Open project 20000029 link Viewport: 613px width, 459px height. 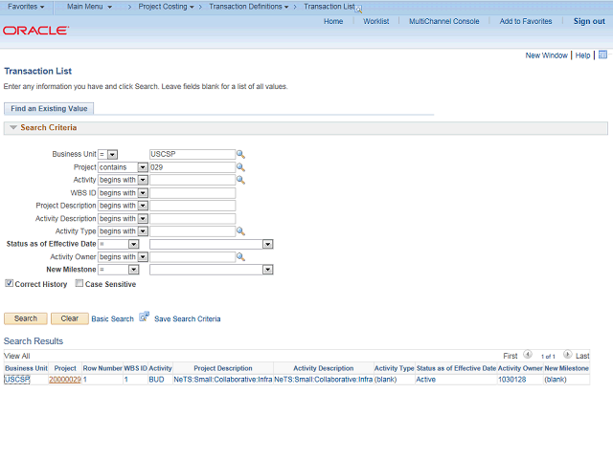[x=65, y=380]
